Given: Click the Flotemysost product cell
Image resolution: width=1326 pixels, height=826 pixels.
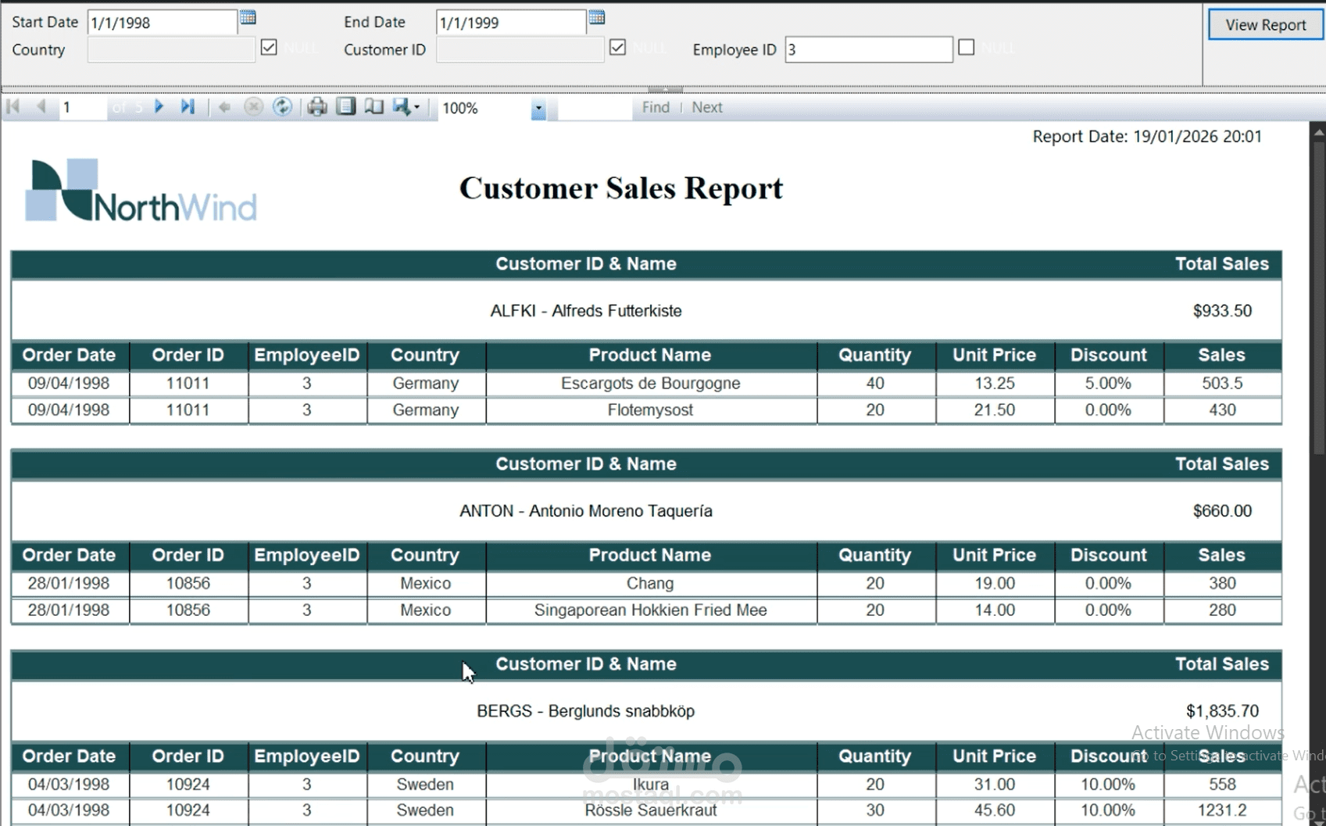Looking at the screenshot, I should [x=651, y=410].
